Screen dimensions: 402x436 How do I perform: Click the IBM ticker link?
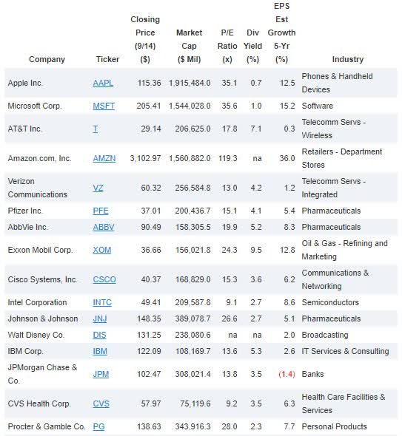tap(100, 351)
